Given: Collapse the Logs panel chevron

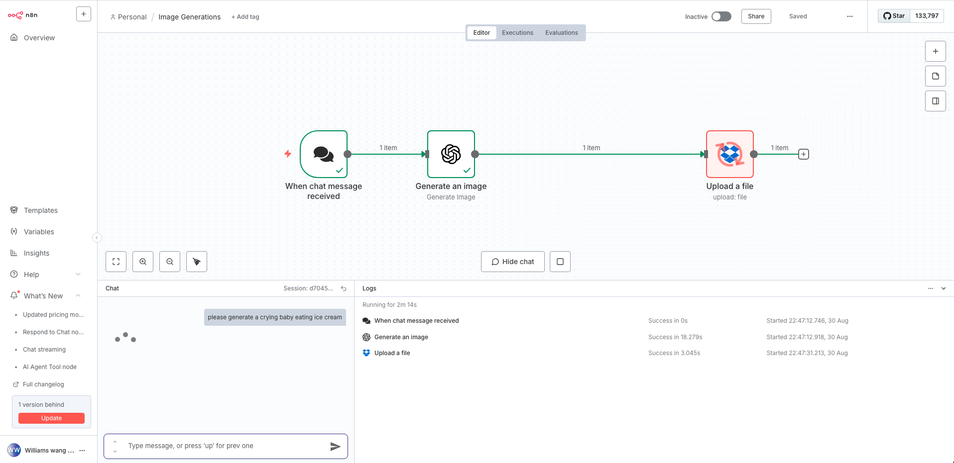Looking at the screenshot, I should pos(943,288).
